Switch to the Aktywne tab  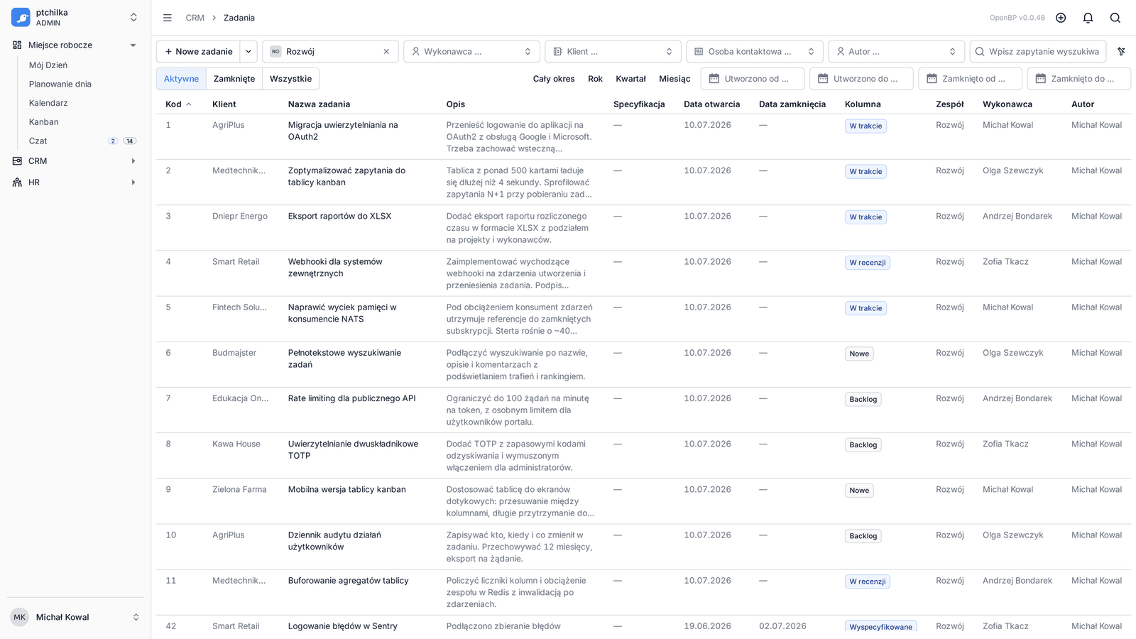181,79
